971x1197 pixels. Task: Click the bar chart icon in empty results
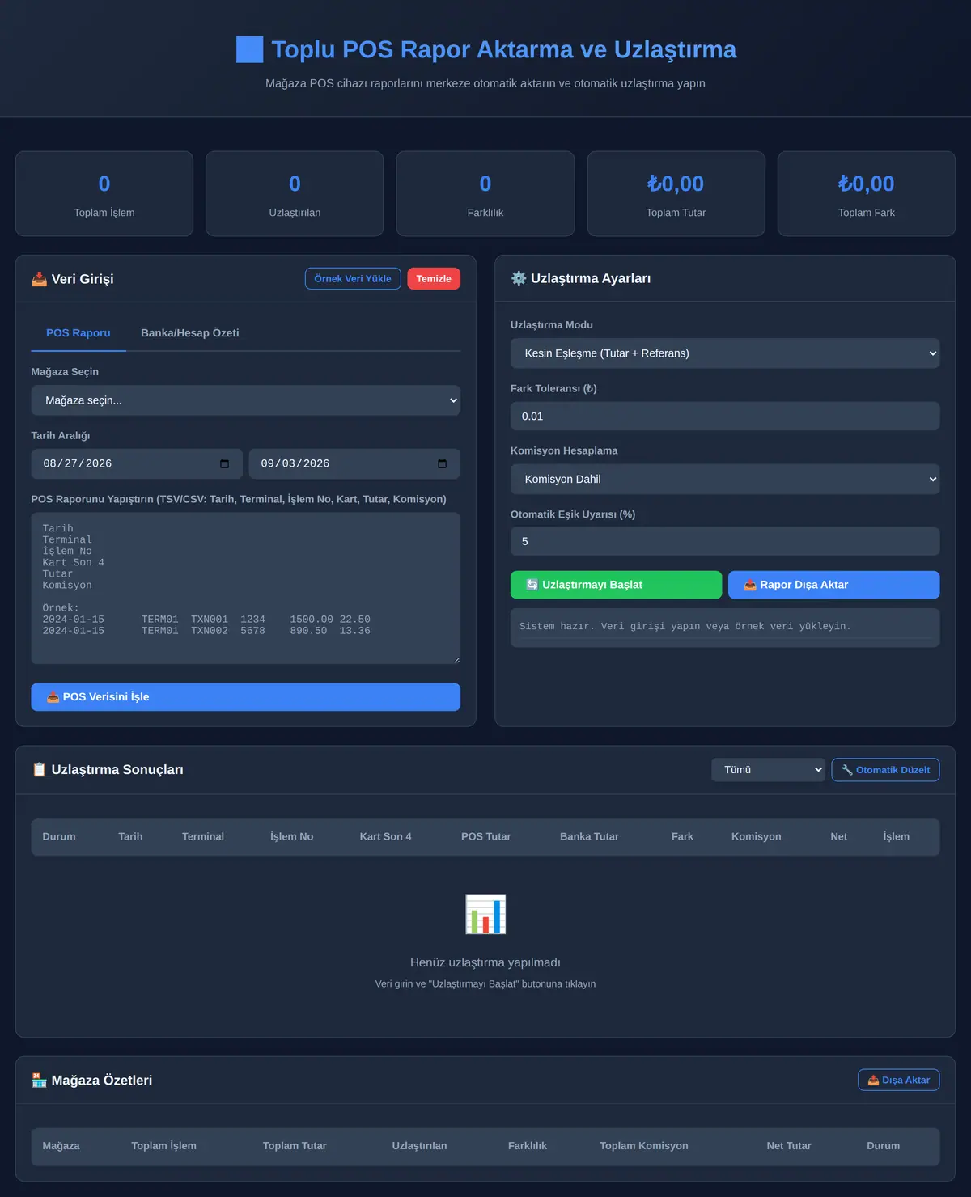485,914
